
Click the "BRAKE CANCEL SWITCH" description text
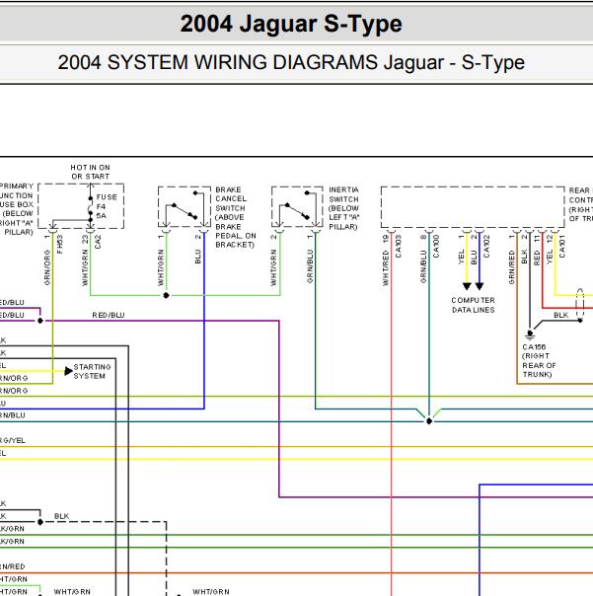pyautogui.click(x=235, y=217)
